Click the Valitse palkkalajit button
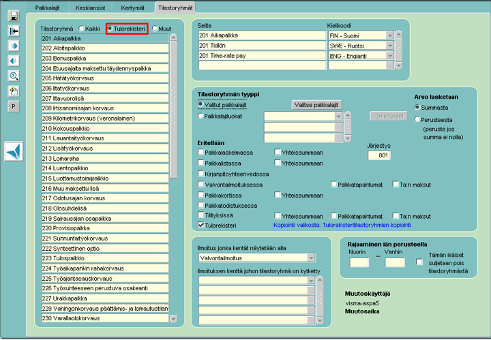 [316, 105]
